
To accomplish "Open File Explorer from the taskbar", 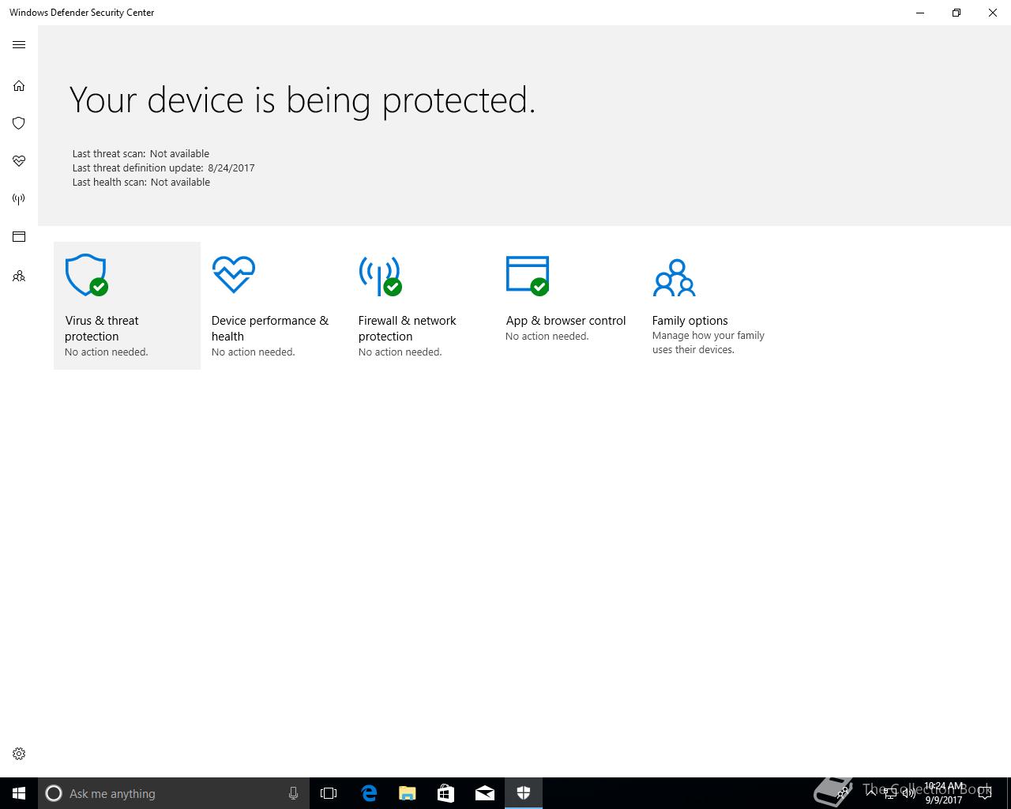I will coord(408,793).
